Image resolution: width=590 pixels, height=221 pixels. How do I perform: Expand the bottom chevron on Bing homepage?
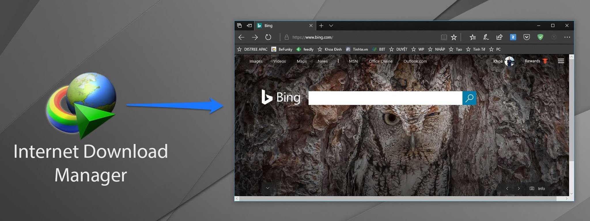pos(268,188)
